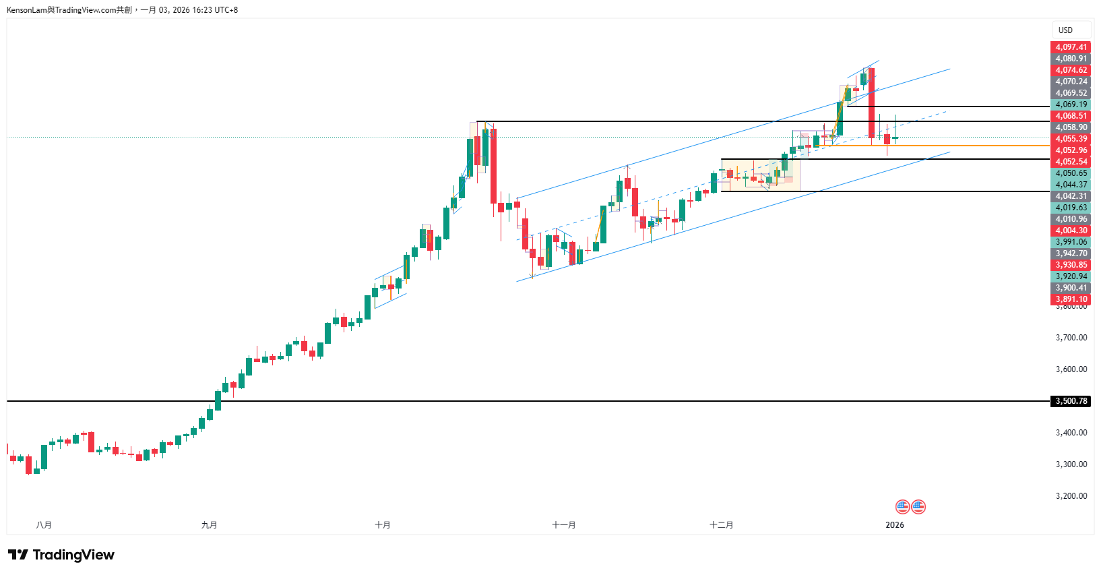1101x575 pixels.
Task: Click the 3,200.00 price scale tick
Action: pos(1071,496)
